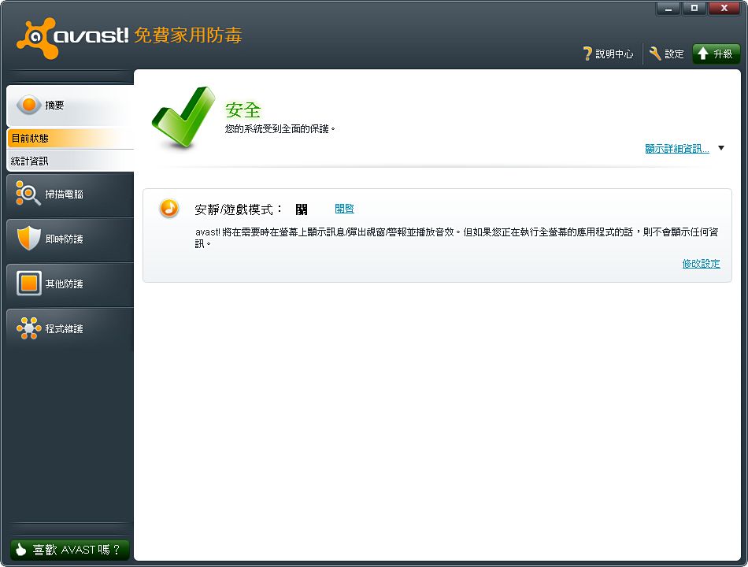Click the magnifier icon beside 掃描電腦
The image size is (748, 567).
(28, 193)
